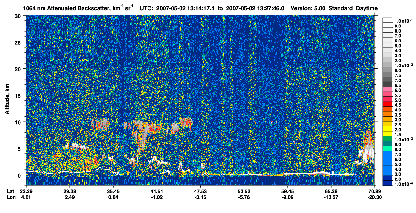Click the 'Lat' row label
Image resolution: width=416 pixels, height=213 pixels.
coord(11,191)
